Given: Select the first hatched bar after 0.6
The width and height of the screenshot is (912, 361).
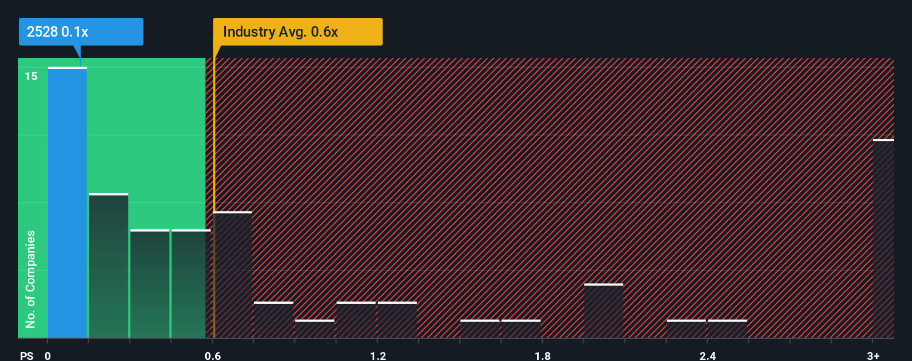Looking at the screenshot, I should tap(232, 274).
